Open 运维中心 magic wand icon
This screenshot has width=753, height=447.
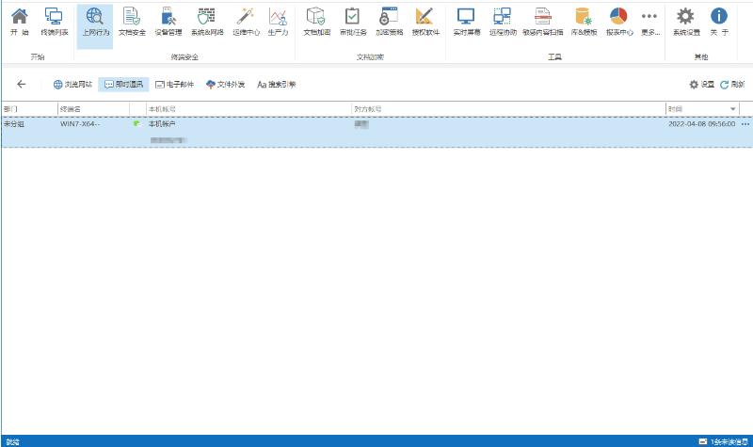coord(246,22)
